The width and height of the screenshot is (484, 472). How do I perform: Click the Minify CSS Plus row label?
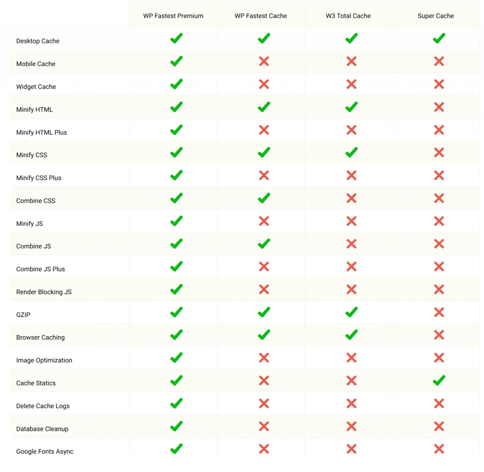click(x=39, y=178)
